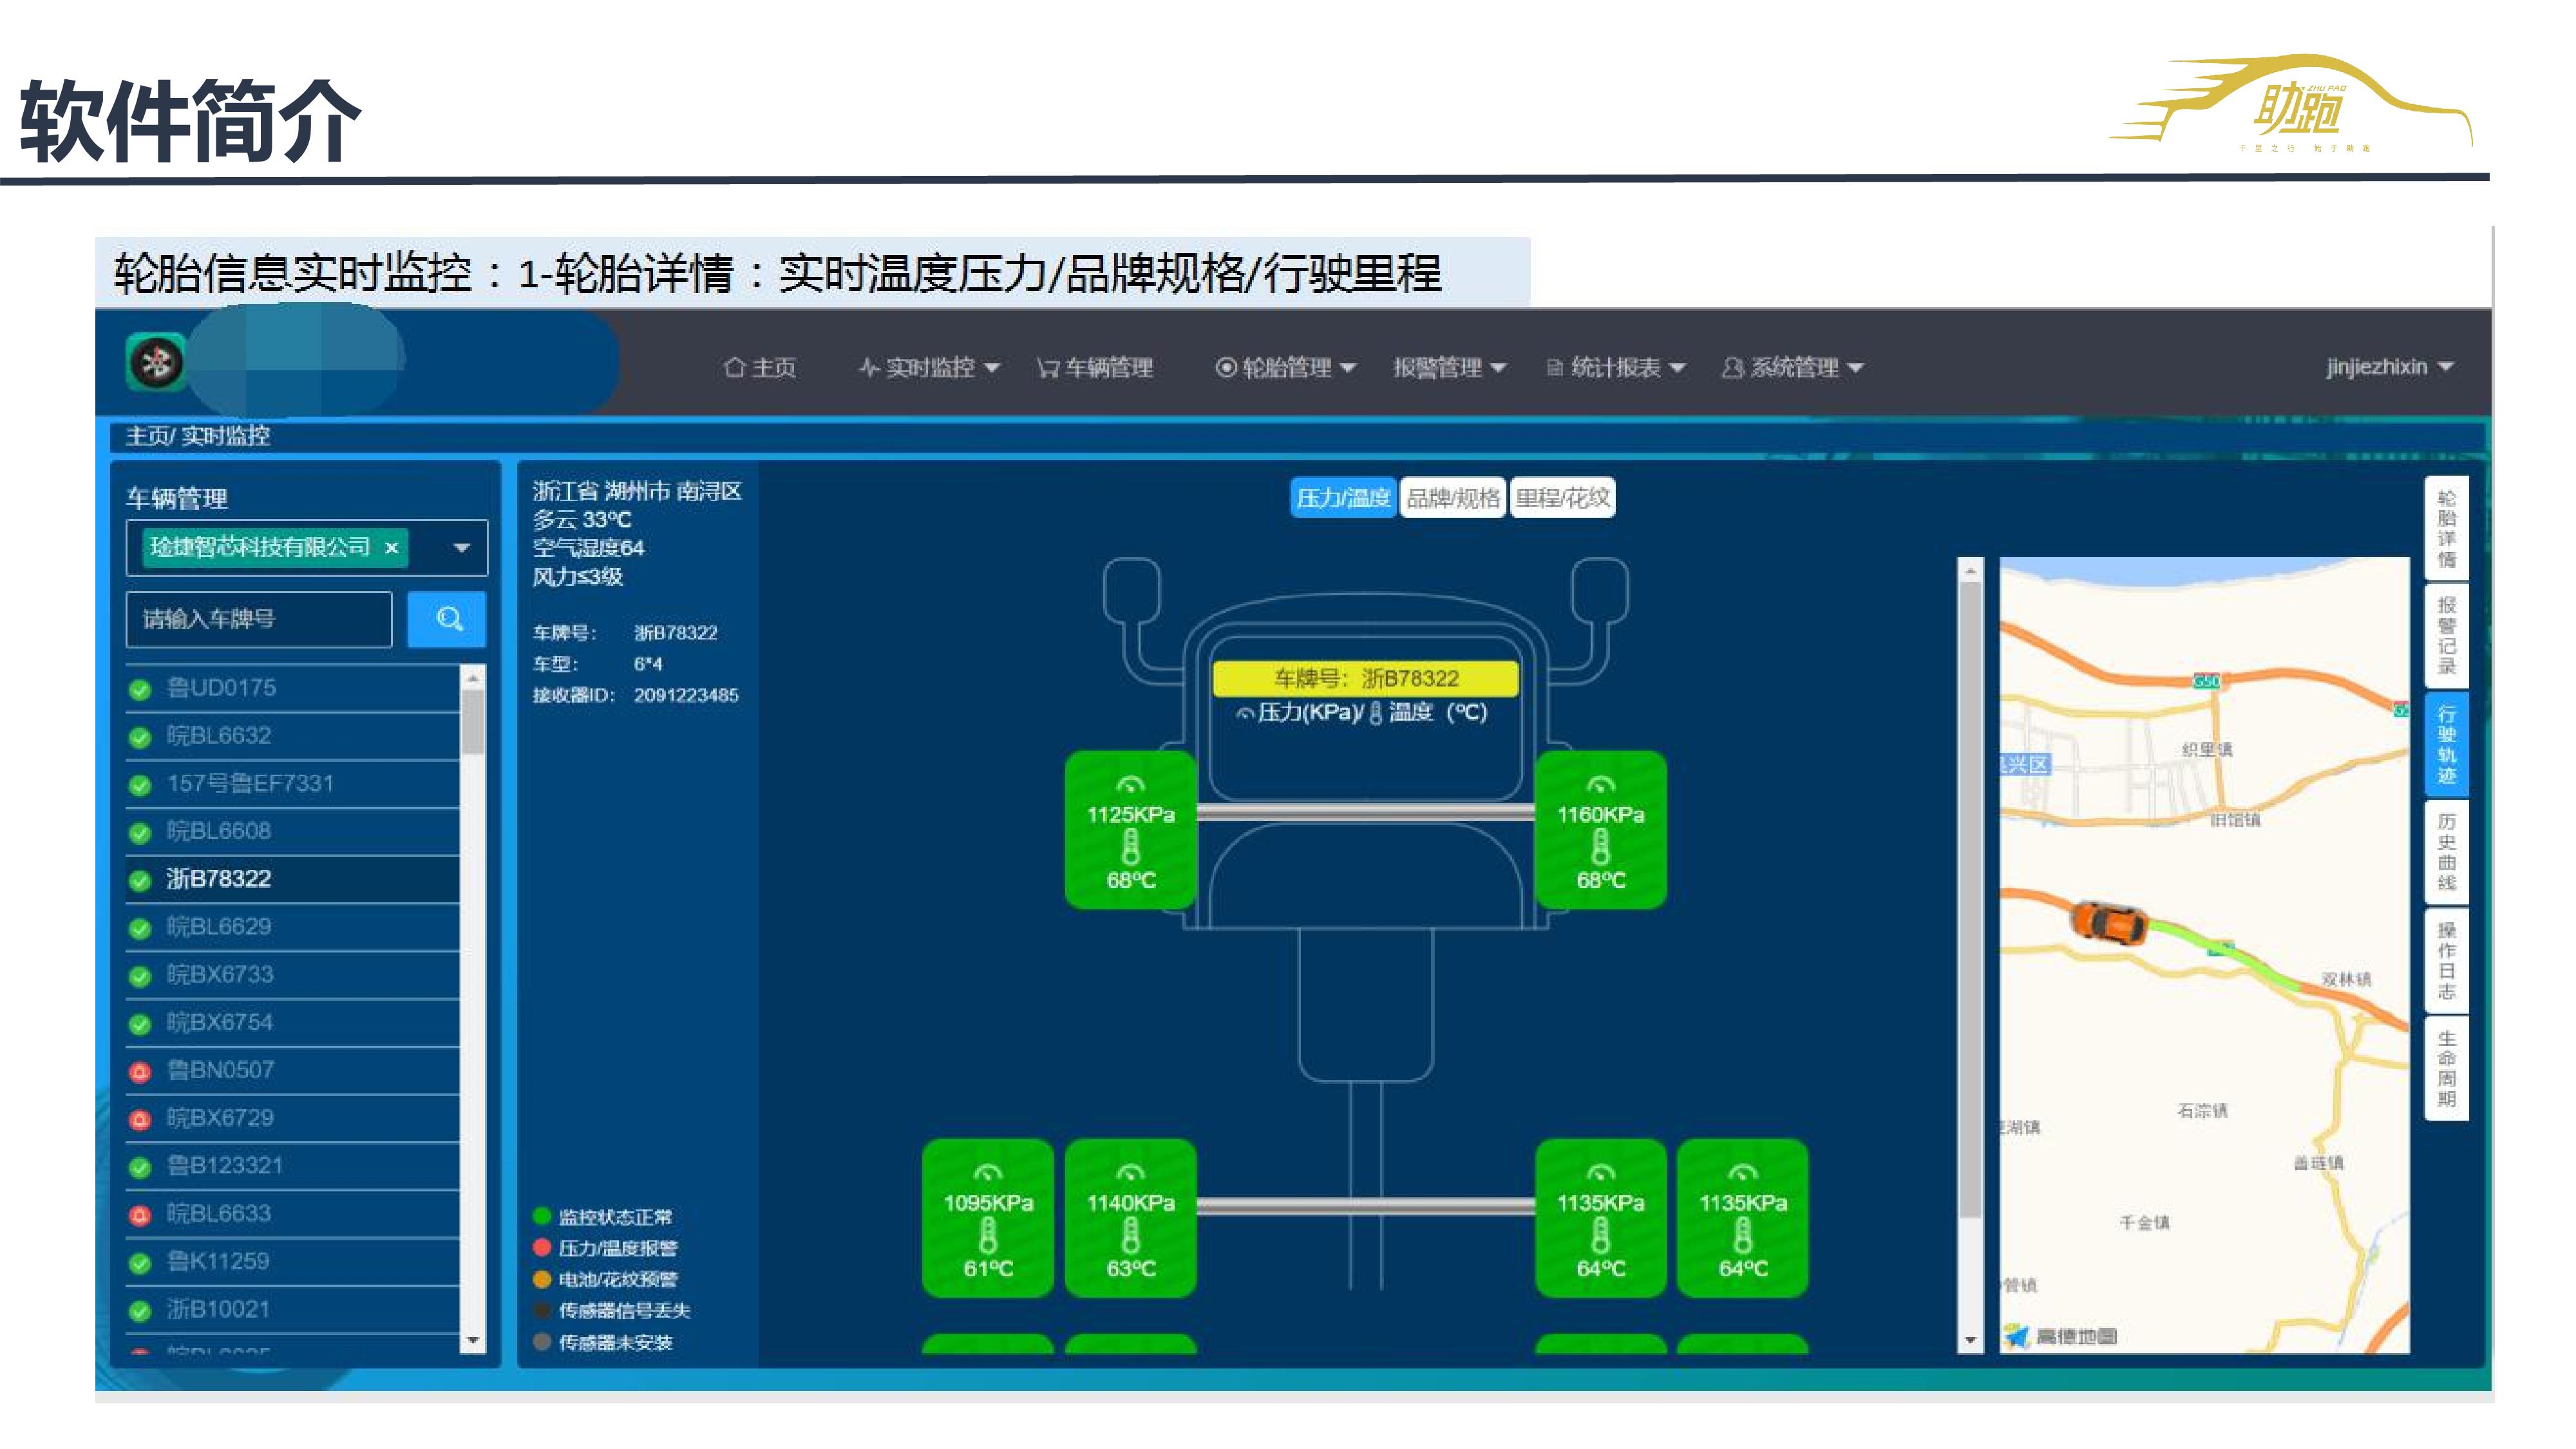This screenshot has width=2576, height=1449.
Task: Click green status icon beside 鲁UD0175
Action: coord(140,689)
